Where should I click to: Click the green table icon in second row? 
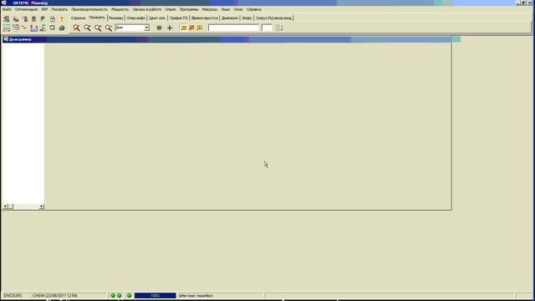6,28
